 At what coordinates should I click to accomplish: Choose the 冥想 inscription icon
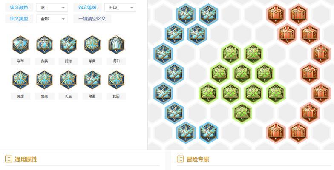[20, 80]
